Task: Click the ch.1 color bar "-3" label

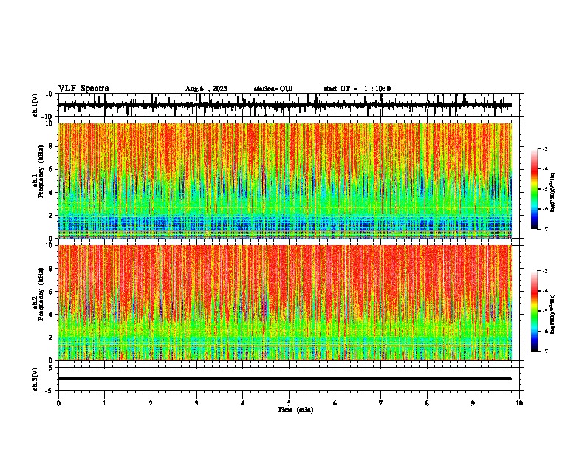Action: (545, 149)
